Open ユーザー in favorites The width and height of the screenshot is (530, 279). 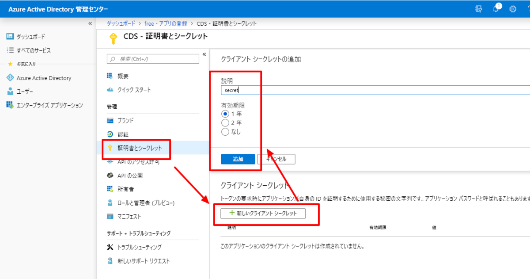[x=25, y=92]
